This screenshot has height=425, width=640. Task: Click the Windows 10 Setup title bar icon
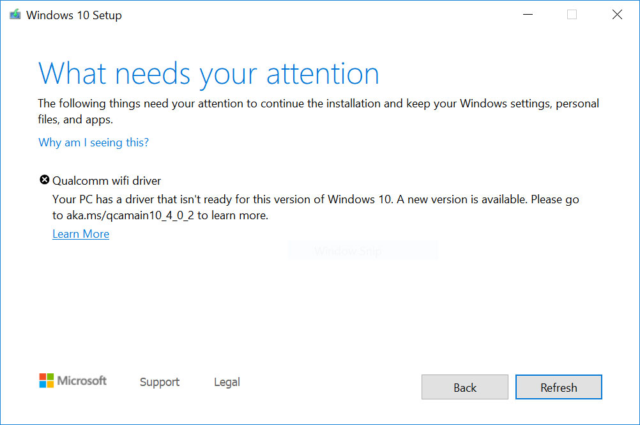[15, 15]
